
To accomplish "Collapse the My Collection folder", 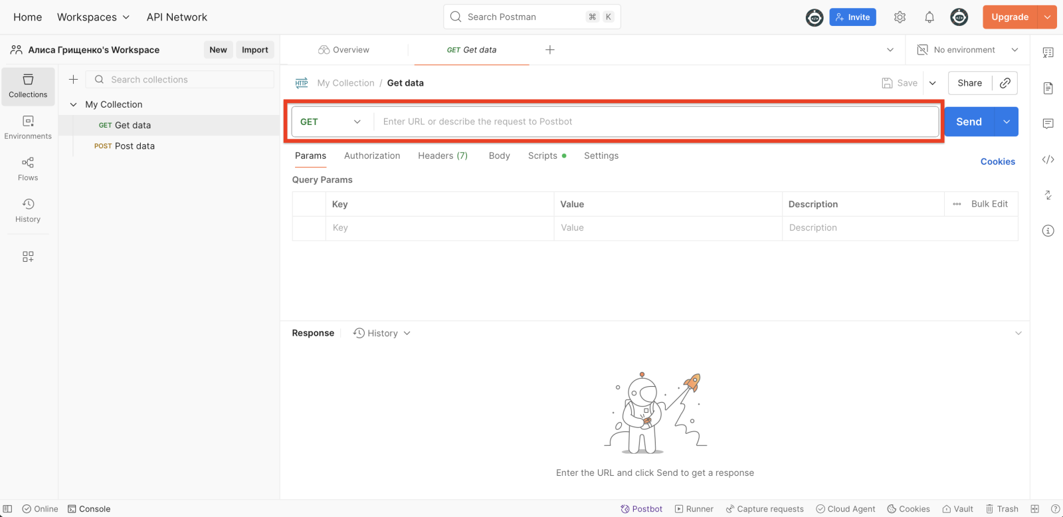I will point(74,104).
